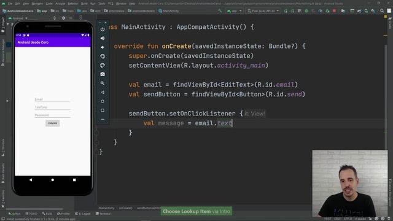Click onCreate() in the editor bottom breadcrumb

coord(125,208)
